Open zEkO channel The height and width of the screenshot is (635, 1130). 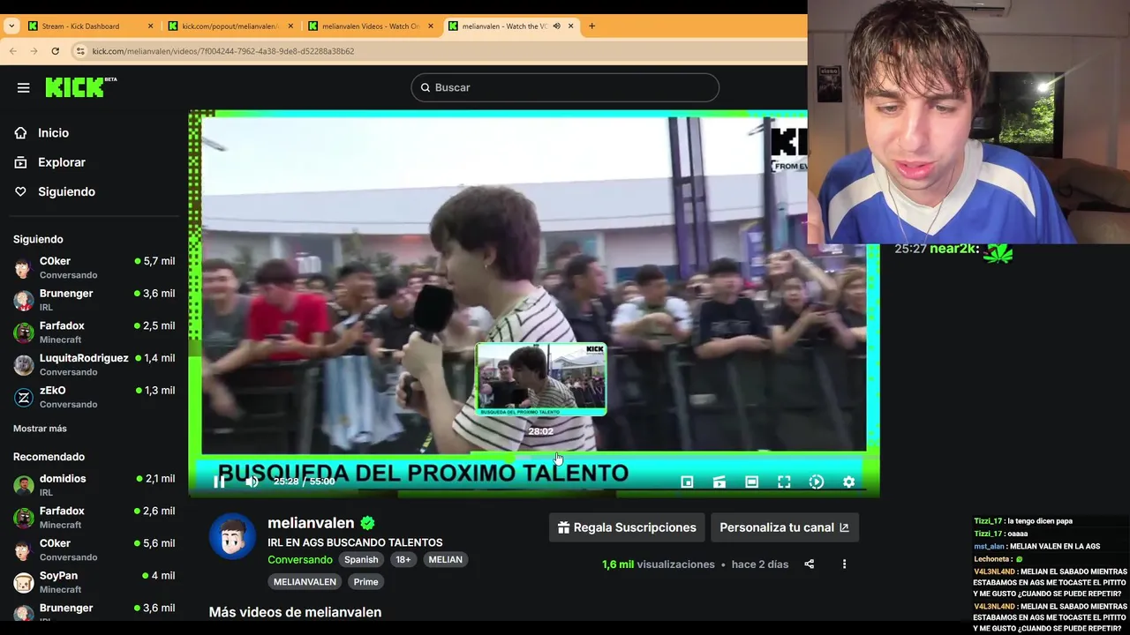93,397
